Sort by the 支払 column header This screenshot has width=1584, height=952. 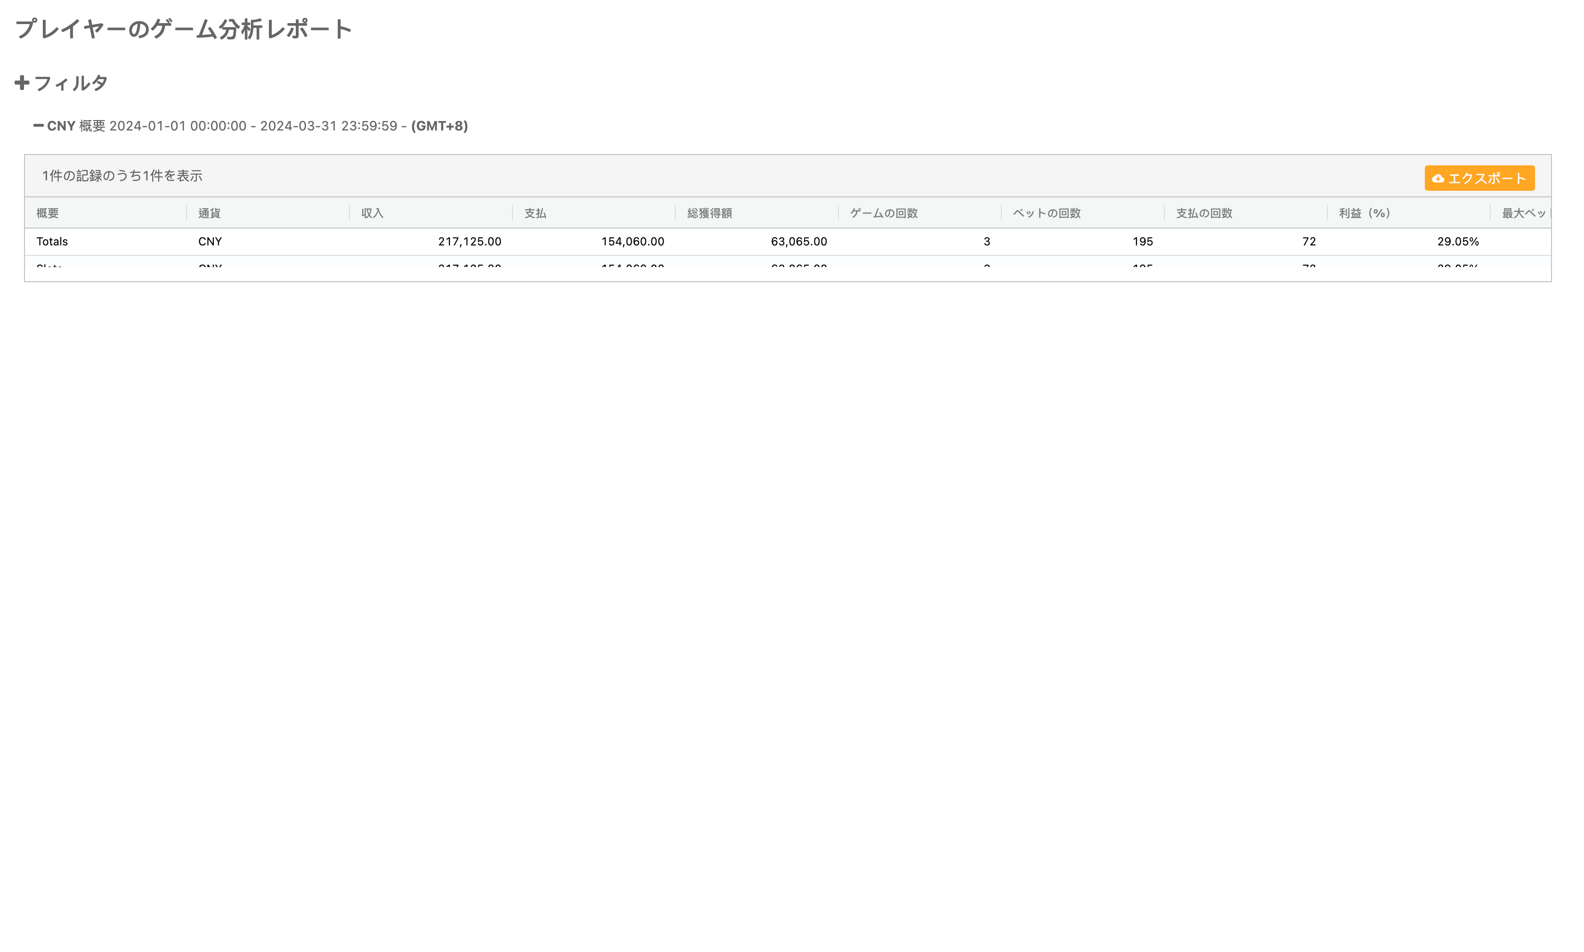tap(535, 213)
